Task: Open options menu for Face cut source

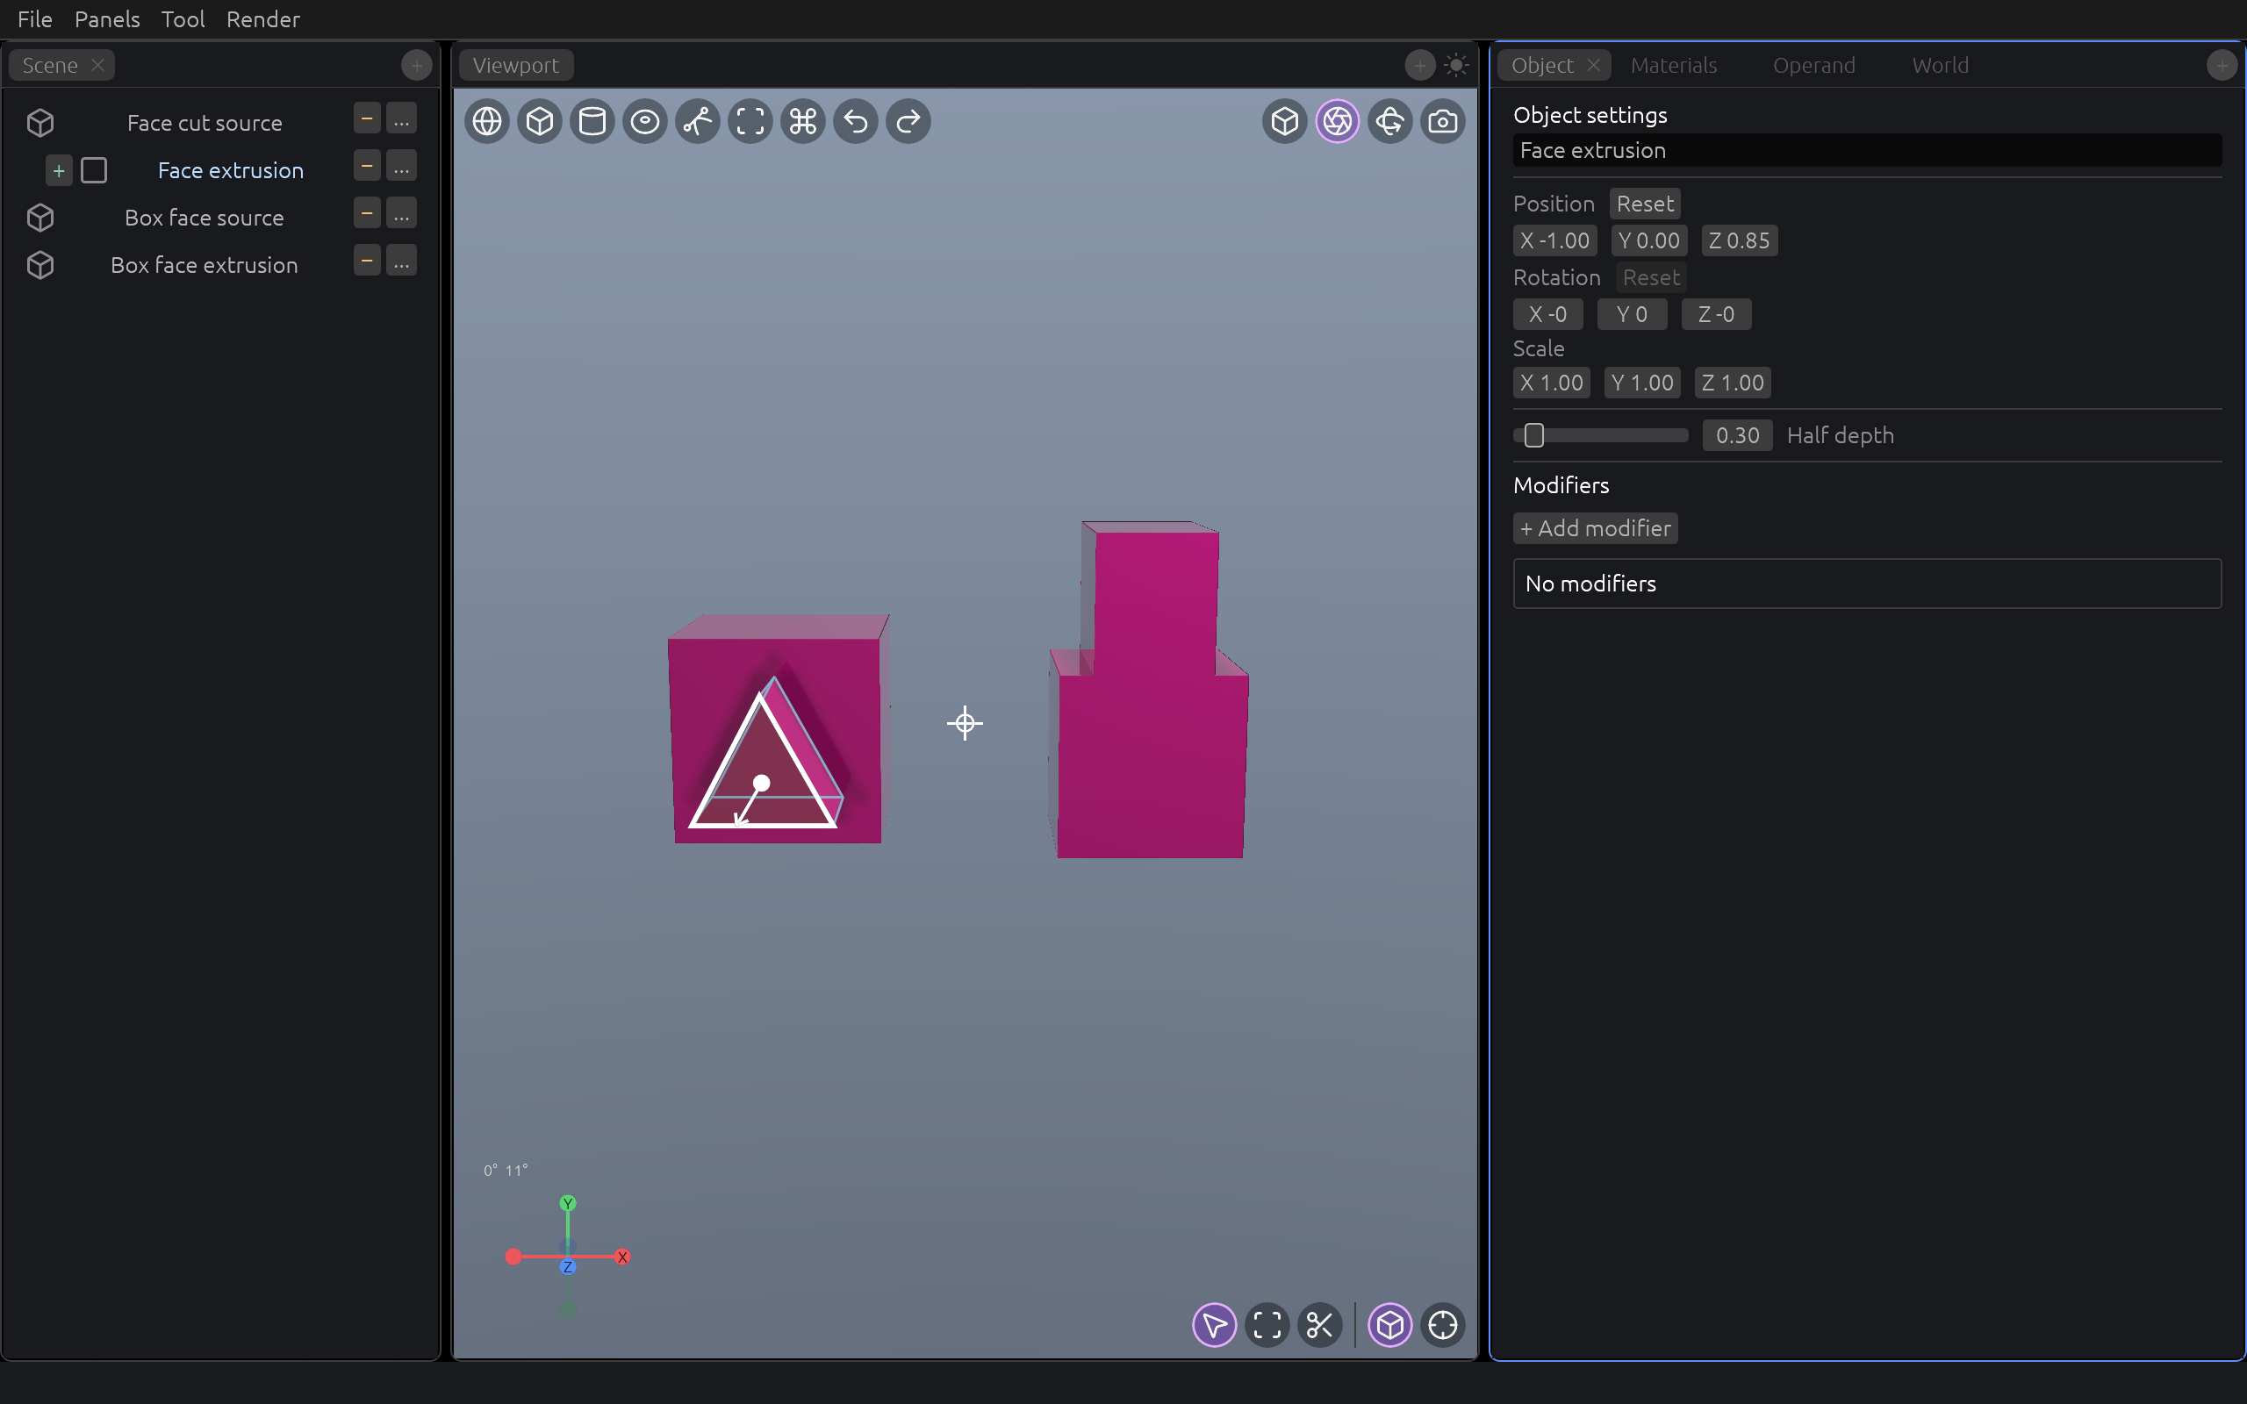Action: [401, 118]
